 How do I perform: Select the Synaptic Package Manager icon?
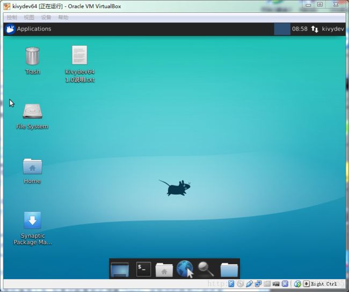33,228
